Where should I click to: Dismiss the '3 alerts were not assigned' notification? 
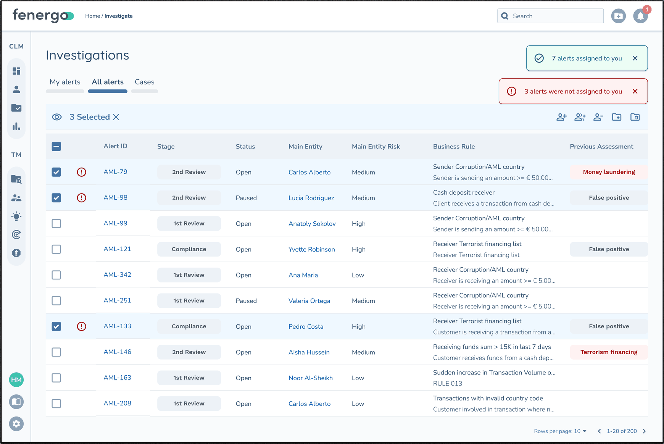pyautogui.click(x=635, y=91)
